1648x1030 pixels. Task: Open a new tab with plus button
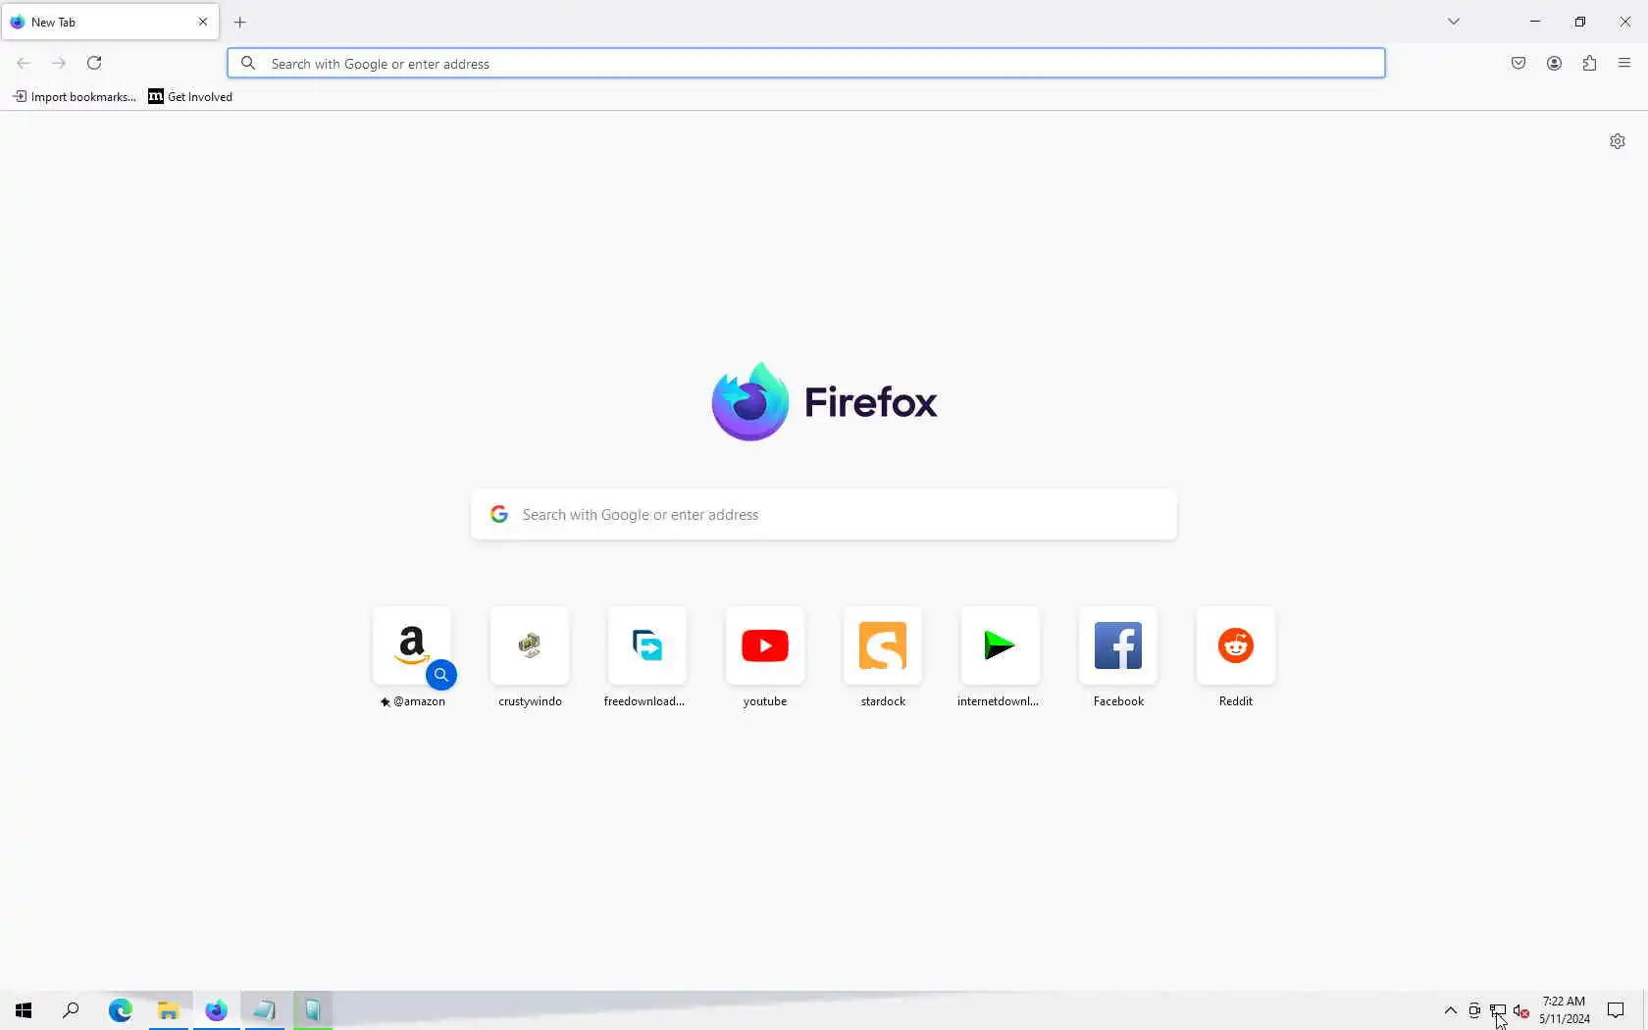pos(240,22)
